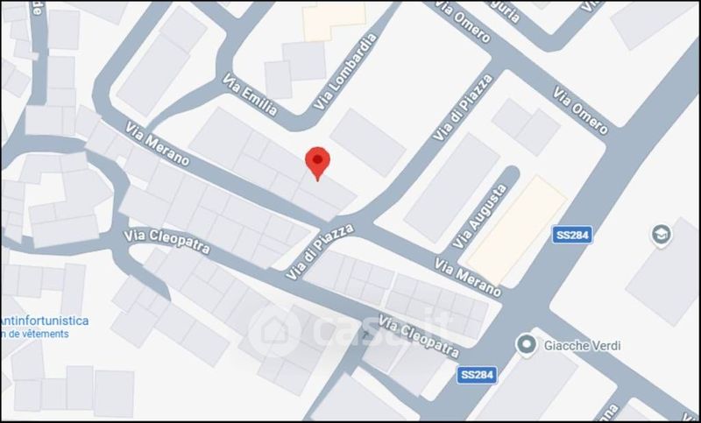Select the school graduation cap map icon
Image resolution: width=701 pixels, height=423 pixels.
pos(662,236)
